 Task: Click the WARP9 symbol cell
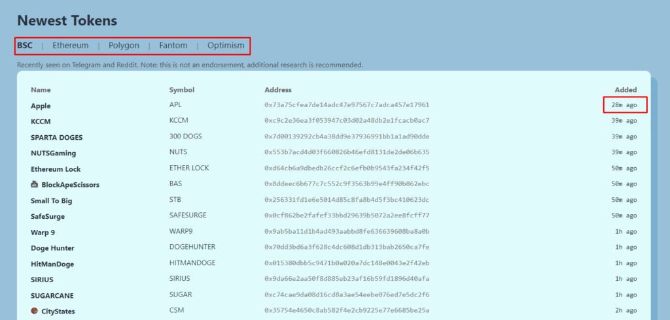181,231
